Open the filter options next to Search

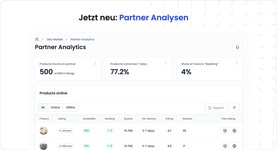pyautogui.click(x=234, y=108)
